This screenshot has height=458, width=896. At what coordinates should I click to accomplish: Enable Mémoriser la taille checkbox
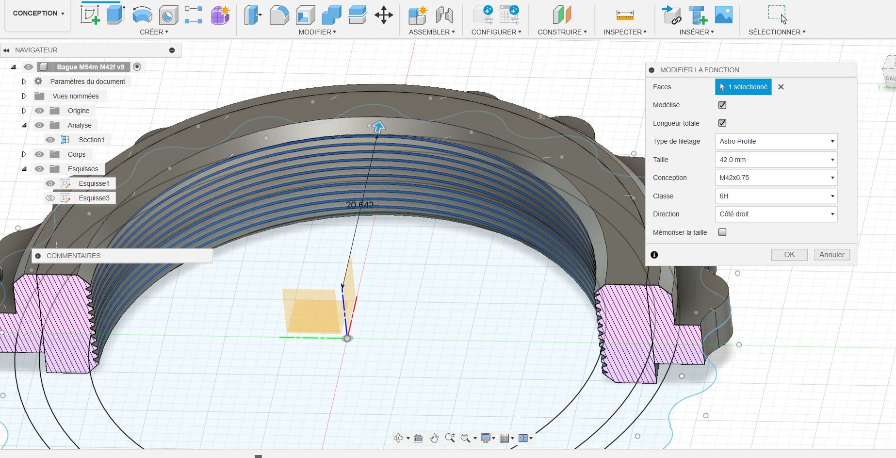coord(722,232)
